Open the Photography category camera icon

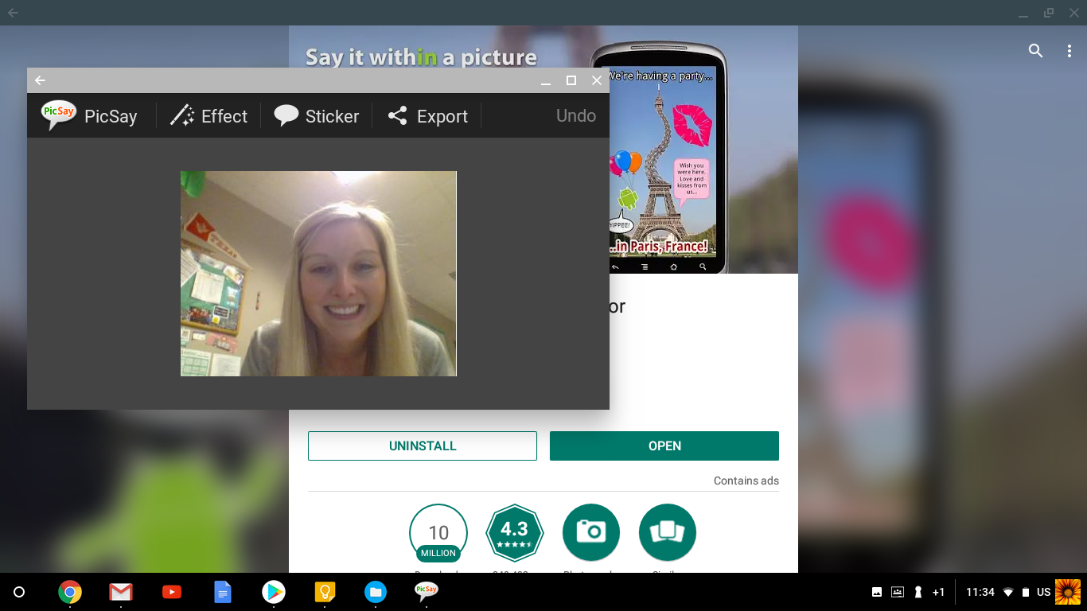click(591, 532)
